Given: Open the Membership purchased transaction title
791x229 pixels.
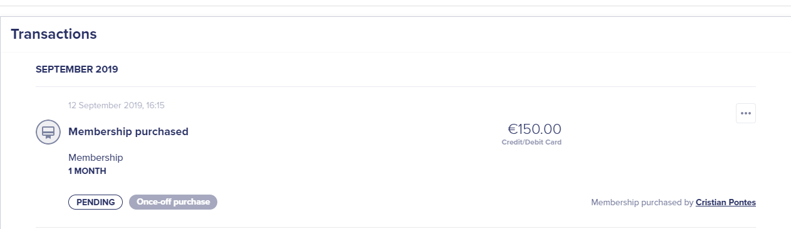Looking at the screenshot, I should [x=128, y=132].
